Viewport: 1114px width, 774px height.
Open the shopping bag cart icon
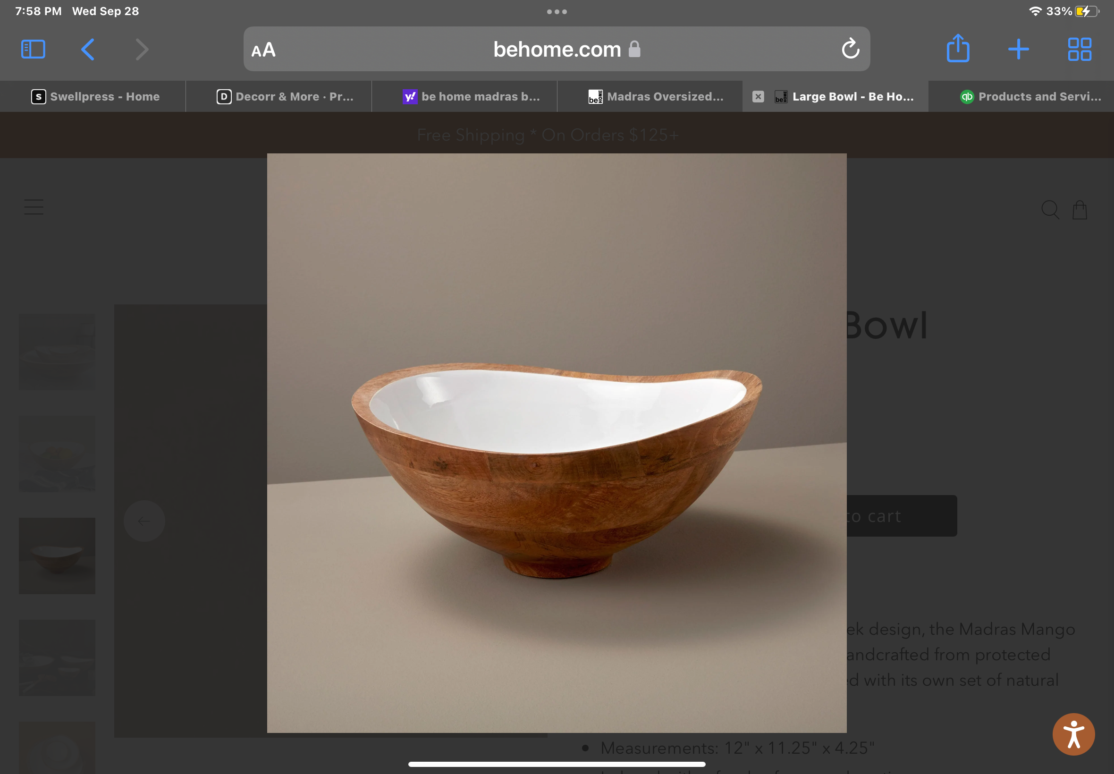coord(1079,210)
